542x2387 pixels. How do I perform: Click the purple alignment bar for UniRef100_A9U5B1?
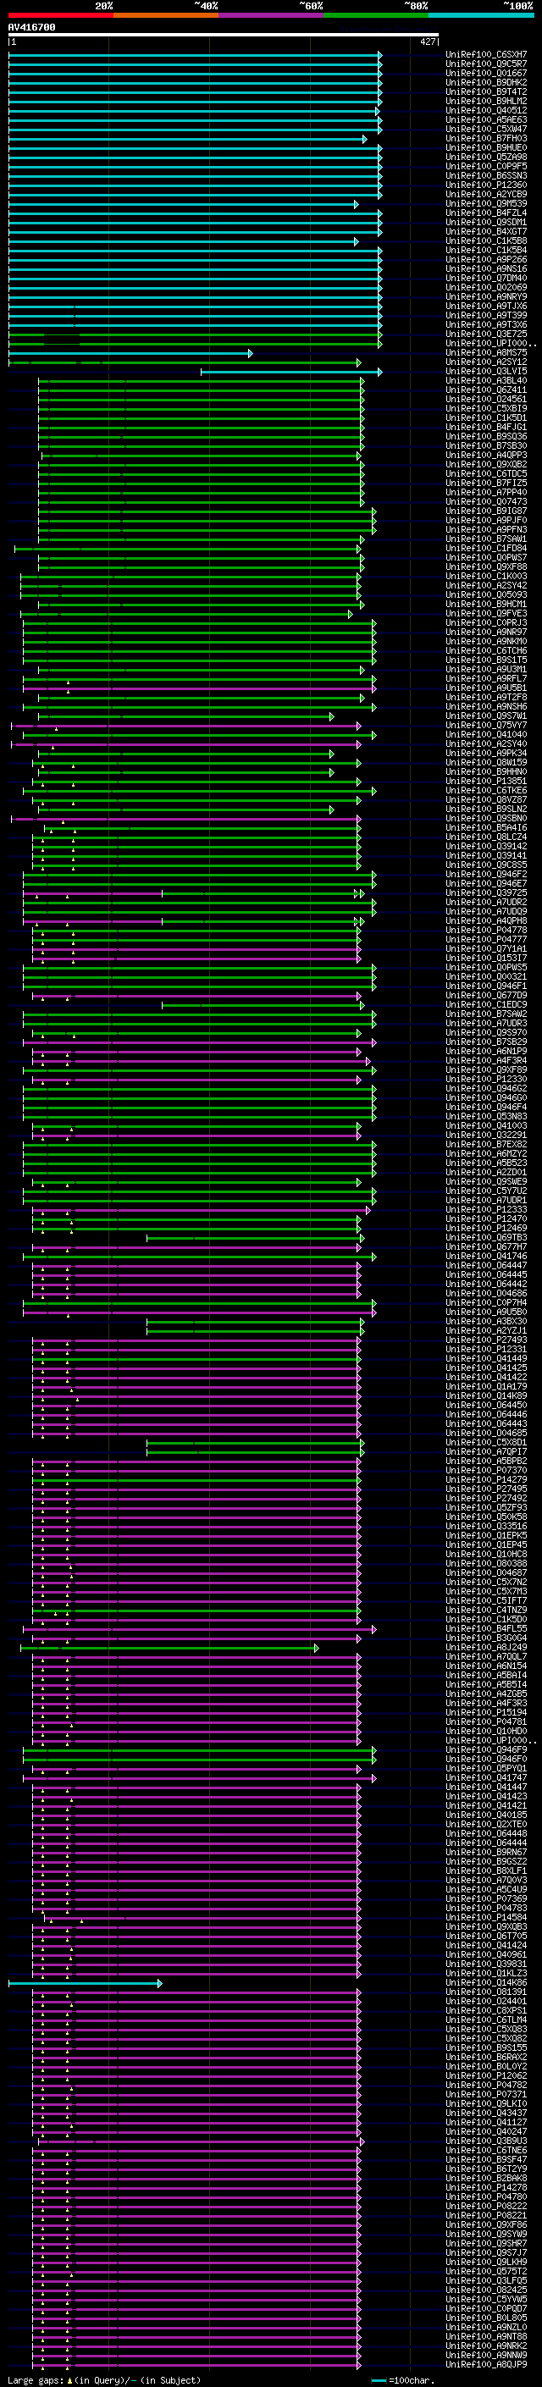pyautogui.click(x=199, y=688)
